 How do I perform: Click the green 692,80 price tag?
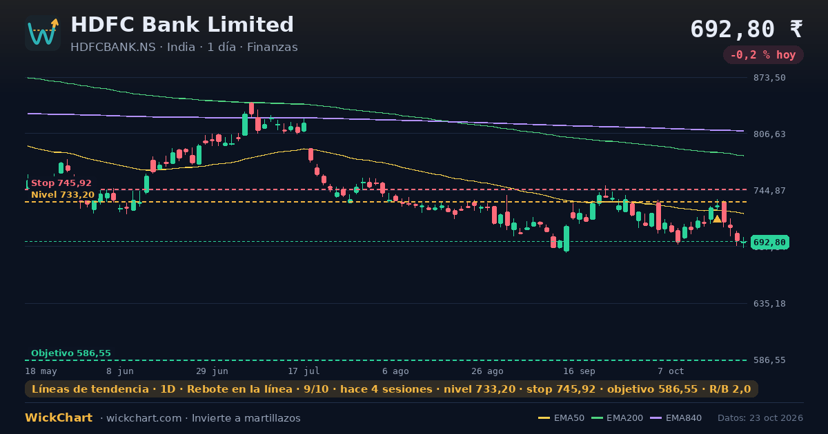pos(769,242)
